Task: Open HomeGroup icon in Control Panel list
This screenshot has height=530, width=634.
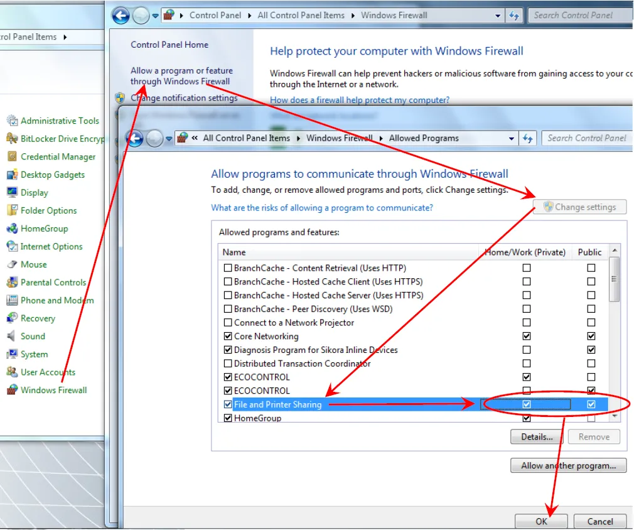Action: pos(12,228)
